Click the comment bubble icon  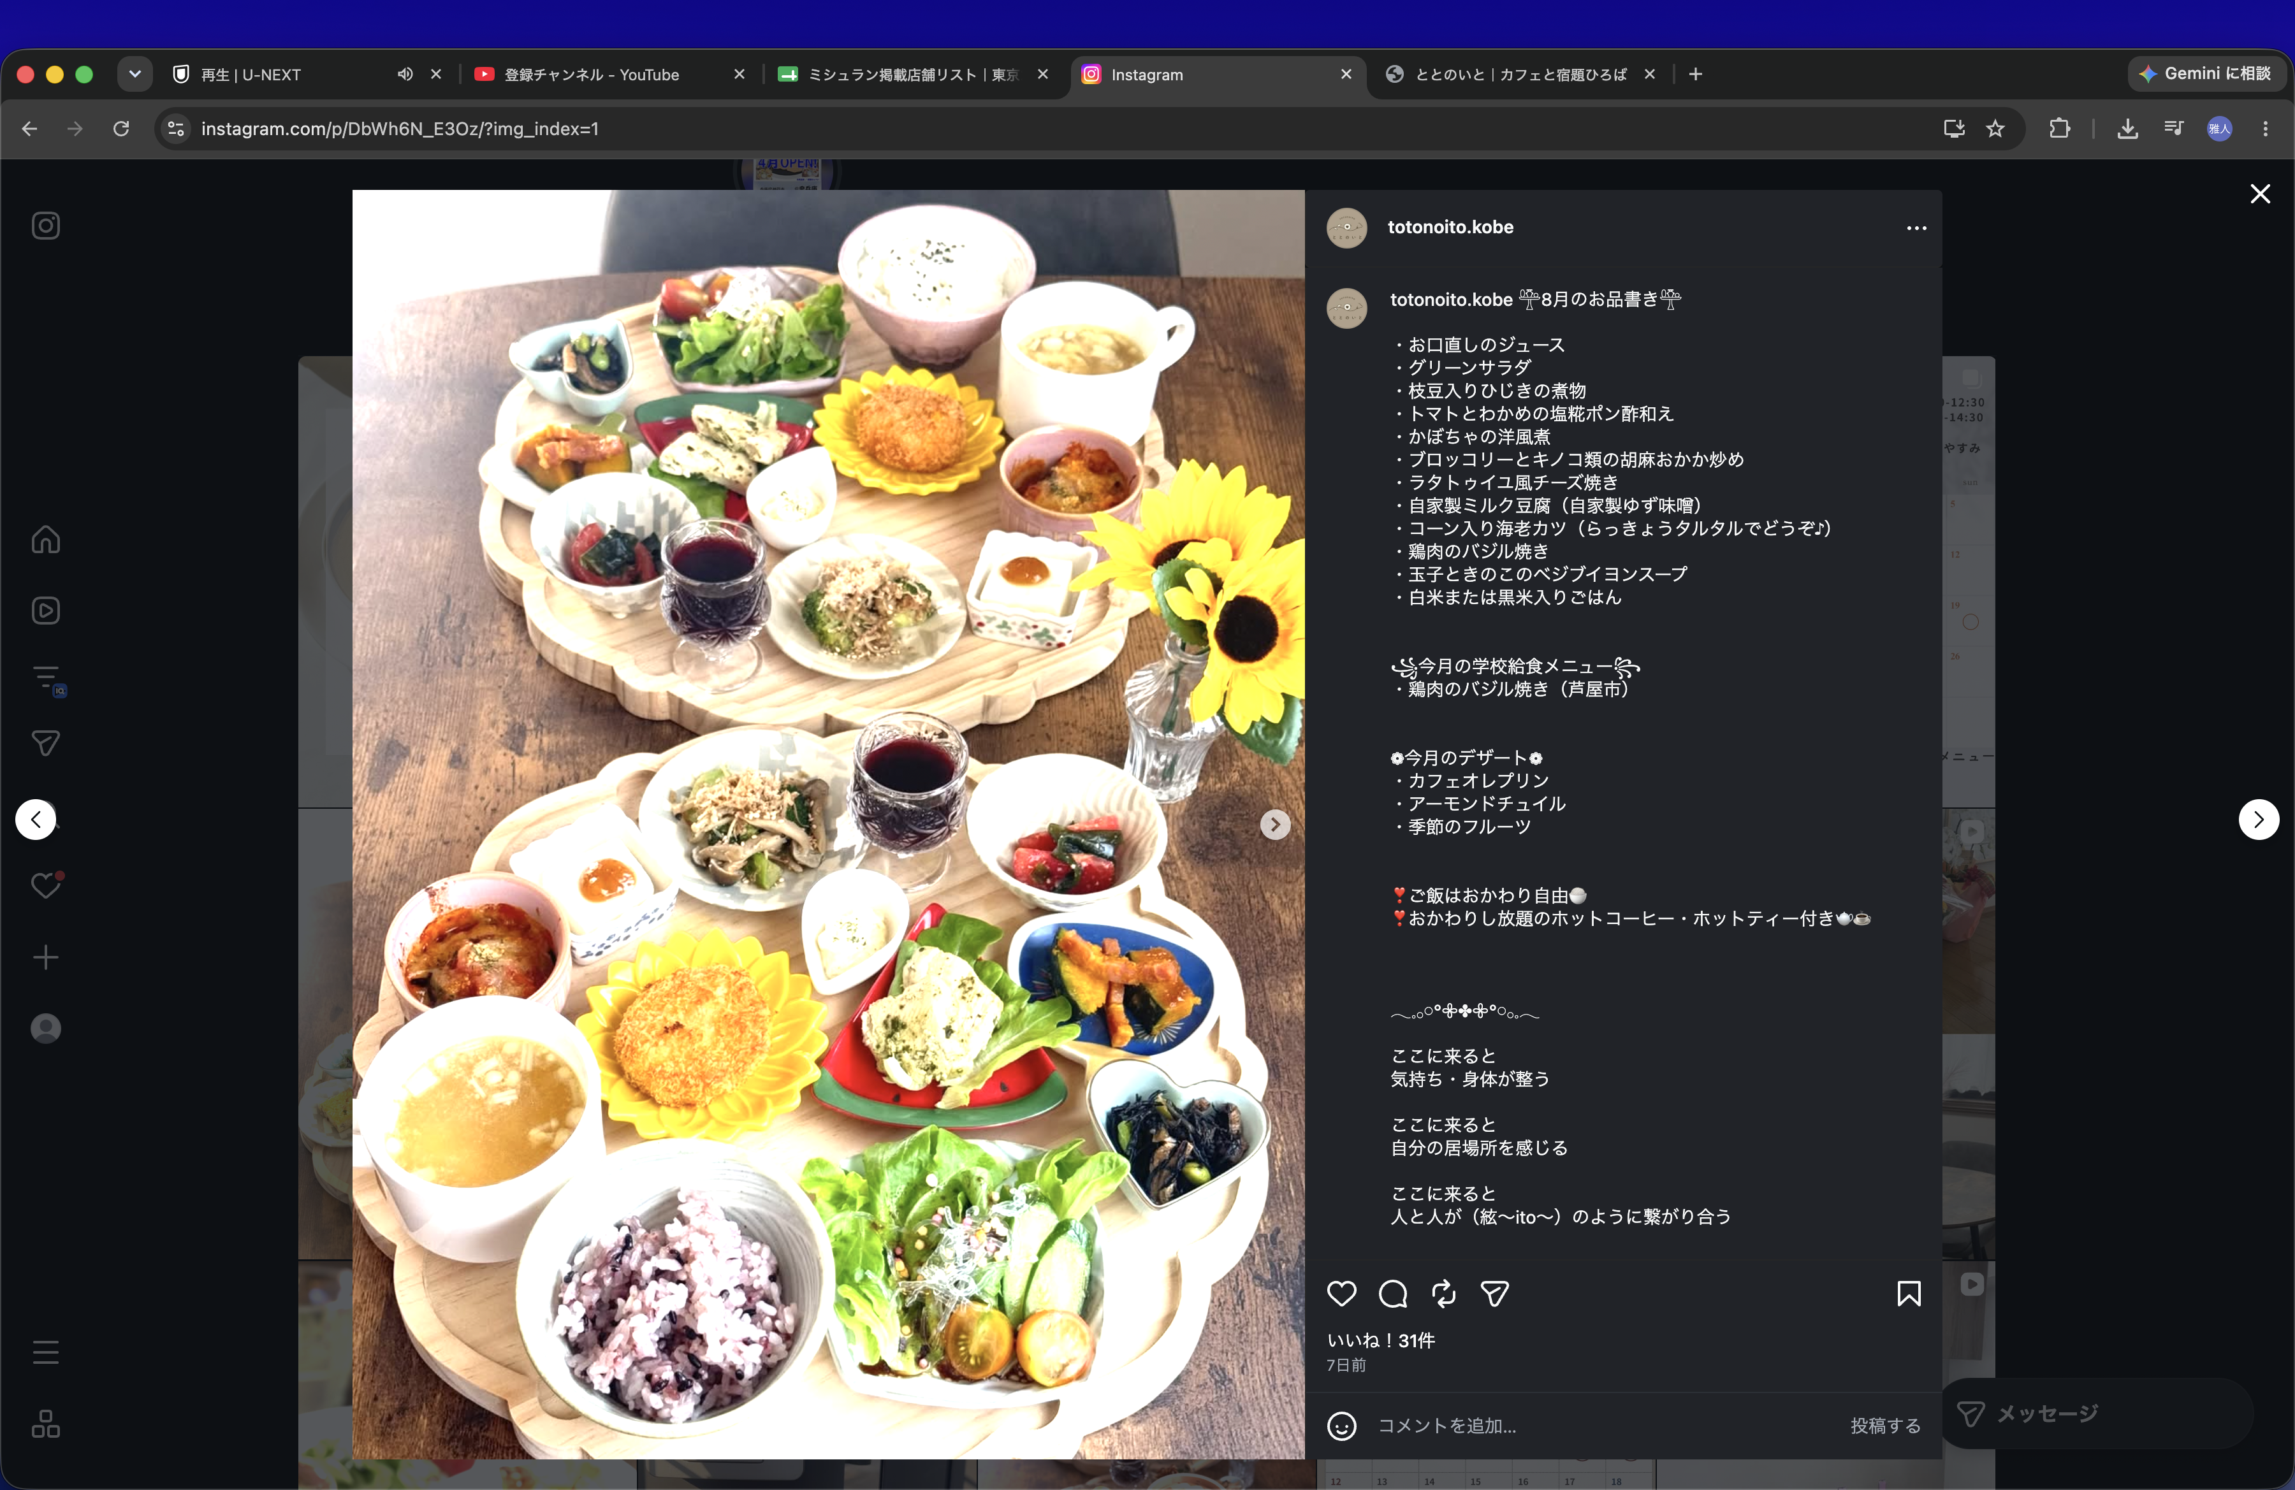(1392, 1293)
